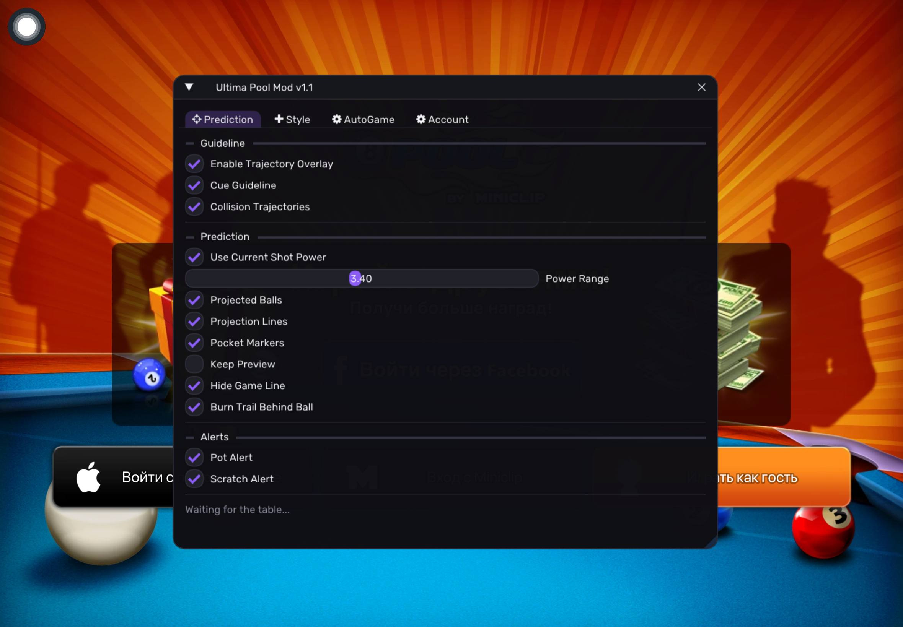Turn off Hide Game Line
This screenshot has height=627, width=903.
point(194,386)
